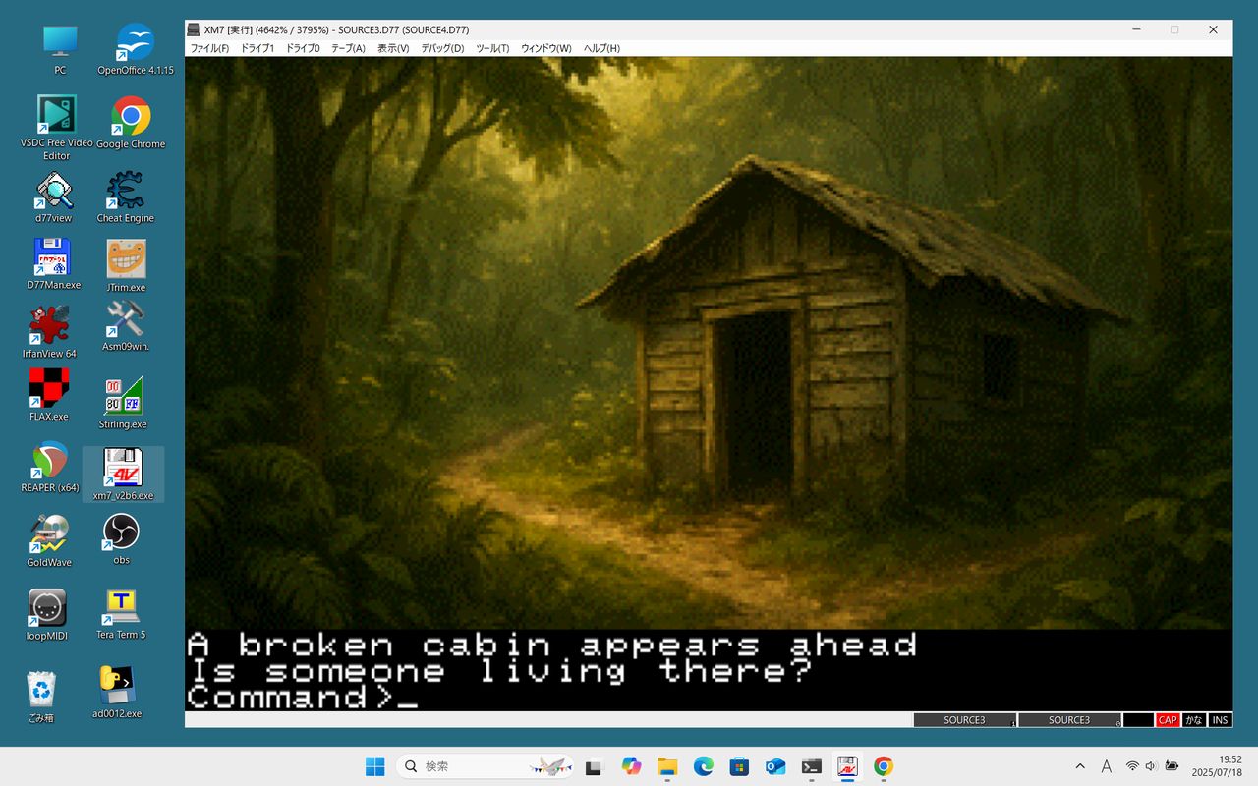Open Microsoft Edge from the taskbar
Image resolution: width=1258 pixels, height=786 pixels.
[x=703, y=766]
